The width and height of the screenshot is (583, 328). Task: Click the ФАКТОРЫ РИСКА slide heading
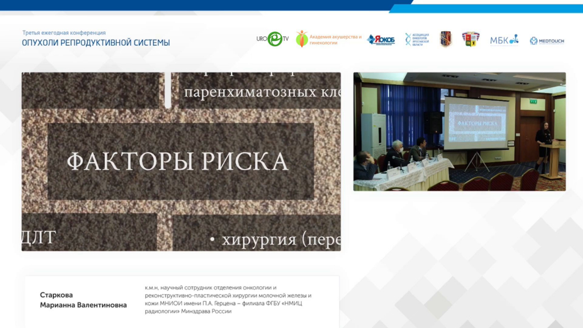pyautogui.click(x=178, y=162)
